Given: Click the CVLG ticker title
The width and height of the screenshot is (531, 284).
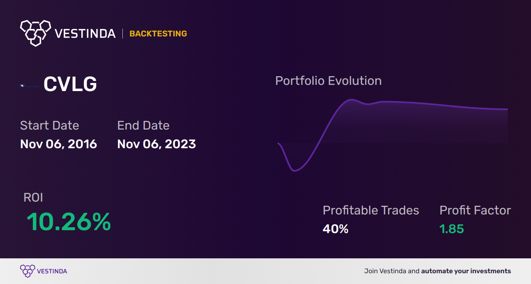Looking at the screenshot, I should point(70,84).
